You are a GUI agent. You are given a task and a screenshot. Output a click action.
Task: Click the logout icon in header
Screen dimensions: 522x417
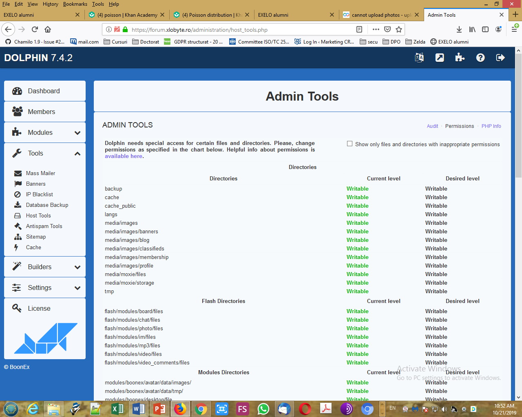point(500,58)
